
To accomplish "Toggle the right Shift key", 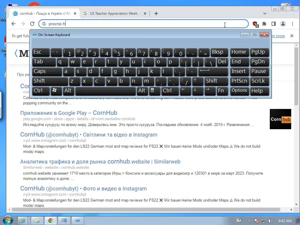I will (x=217, y=81).
